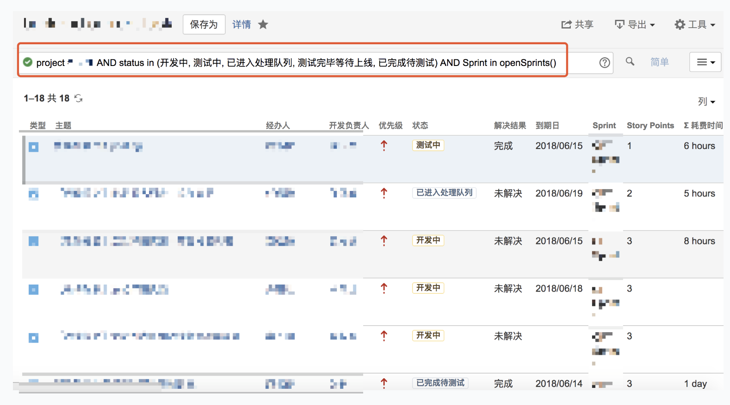Click due date 2018/06/19
The width and height of the screenshot is (730, 405).
(559, 193)
